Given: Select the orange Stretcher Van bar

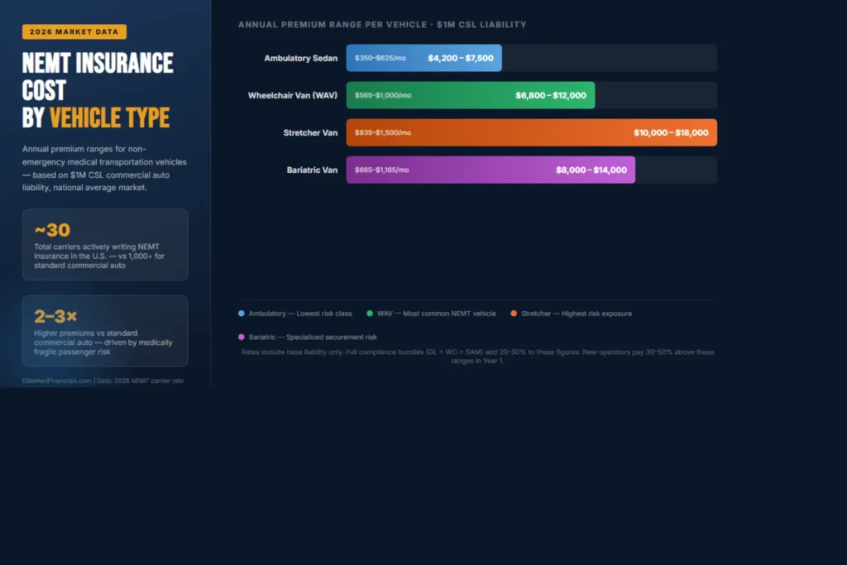Looking at the screenshot, I should pos(531,132).
